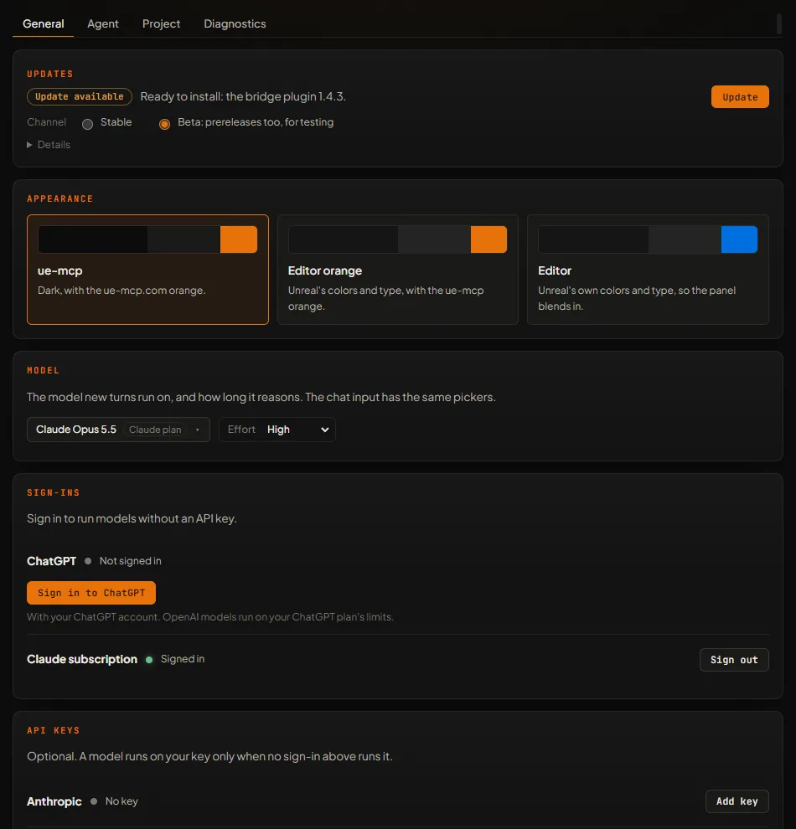796x829 pixels.
Task: Choose the ue-mcp appearance theme card
Action: 147,270
